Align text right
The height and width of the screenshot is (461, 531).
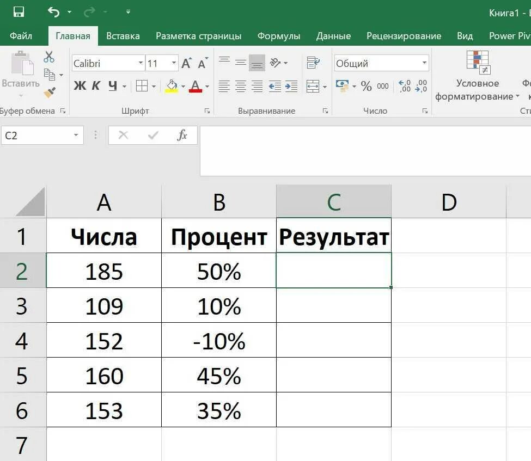(x=257, y=87)
